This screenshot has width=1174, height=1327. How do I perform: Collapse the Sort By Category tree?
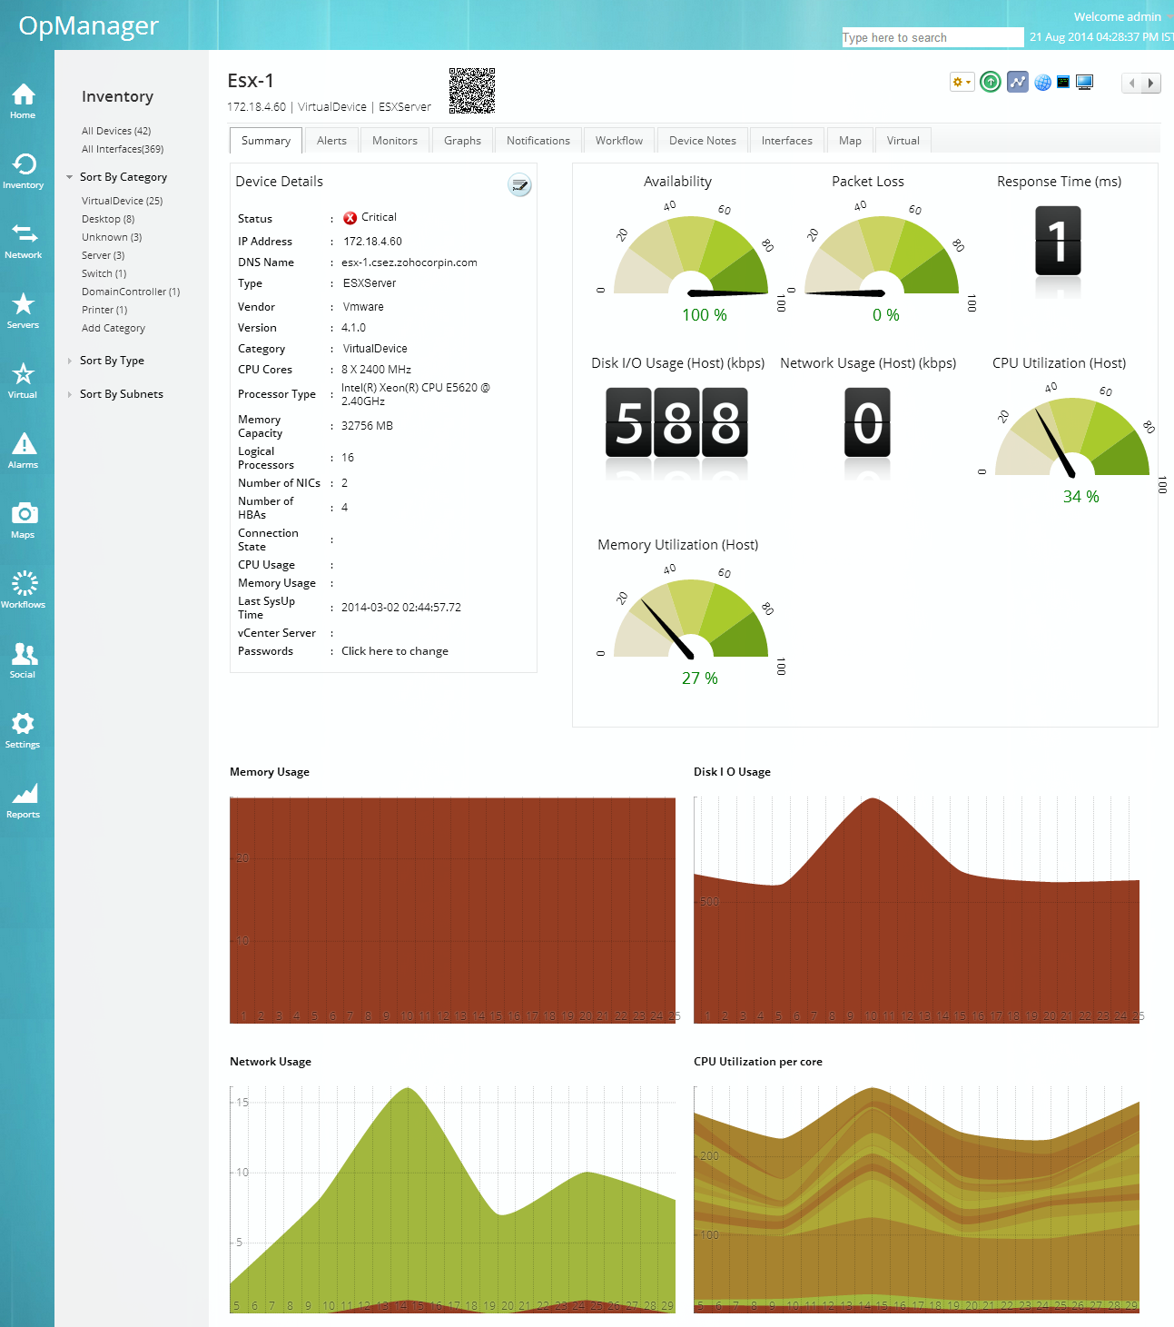[70, 177]
